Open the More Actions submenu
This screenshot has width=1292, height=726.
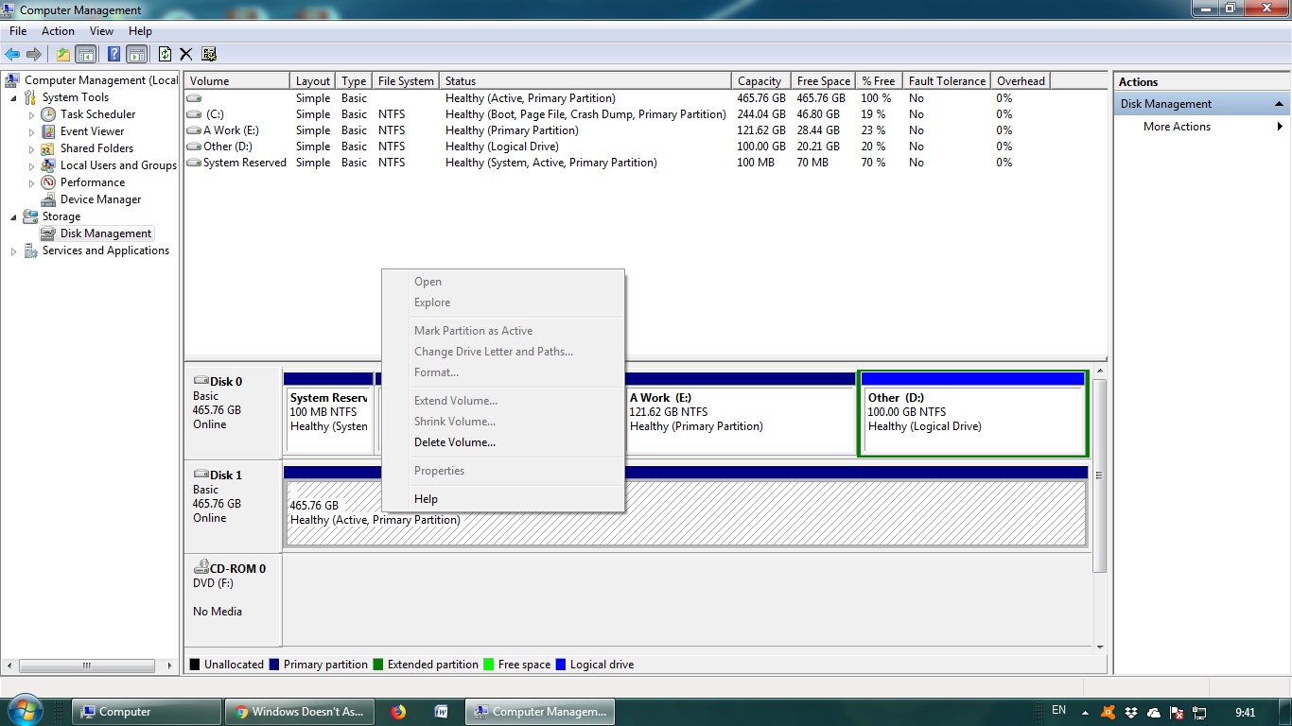pos(1201,127)
